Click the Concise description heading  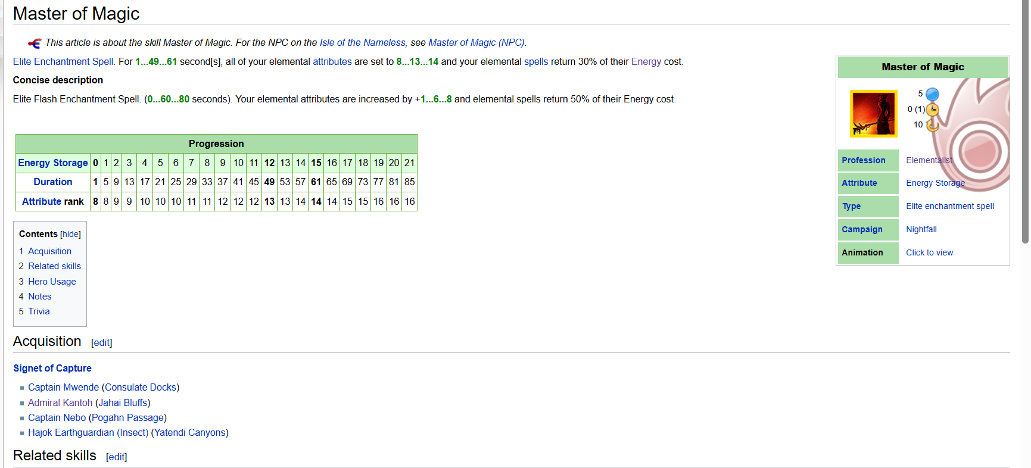[58, 80]
